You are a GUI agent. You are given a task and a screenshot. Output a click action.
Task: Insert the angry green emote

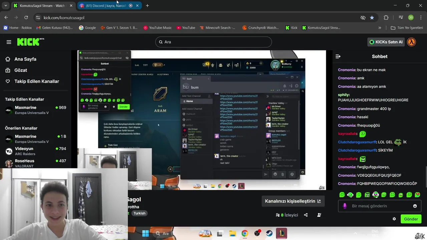click(x=367, y=195)
